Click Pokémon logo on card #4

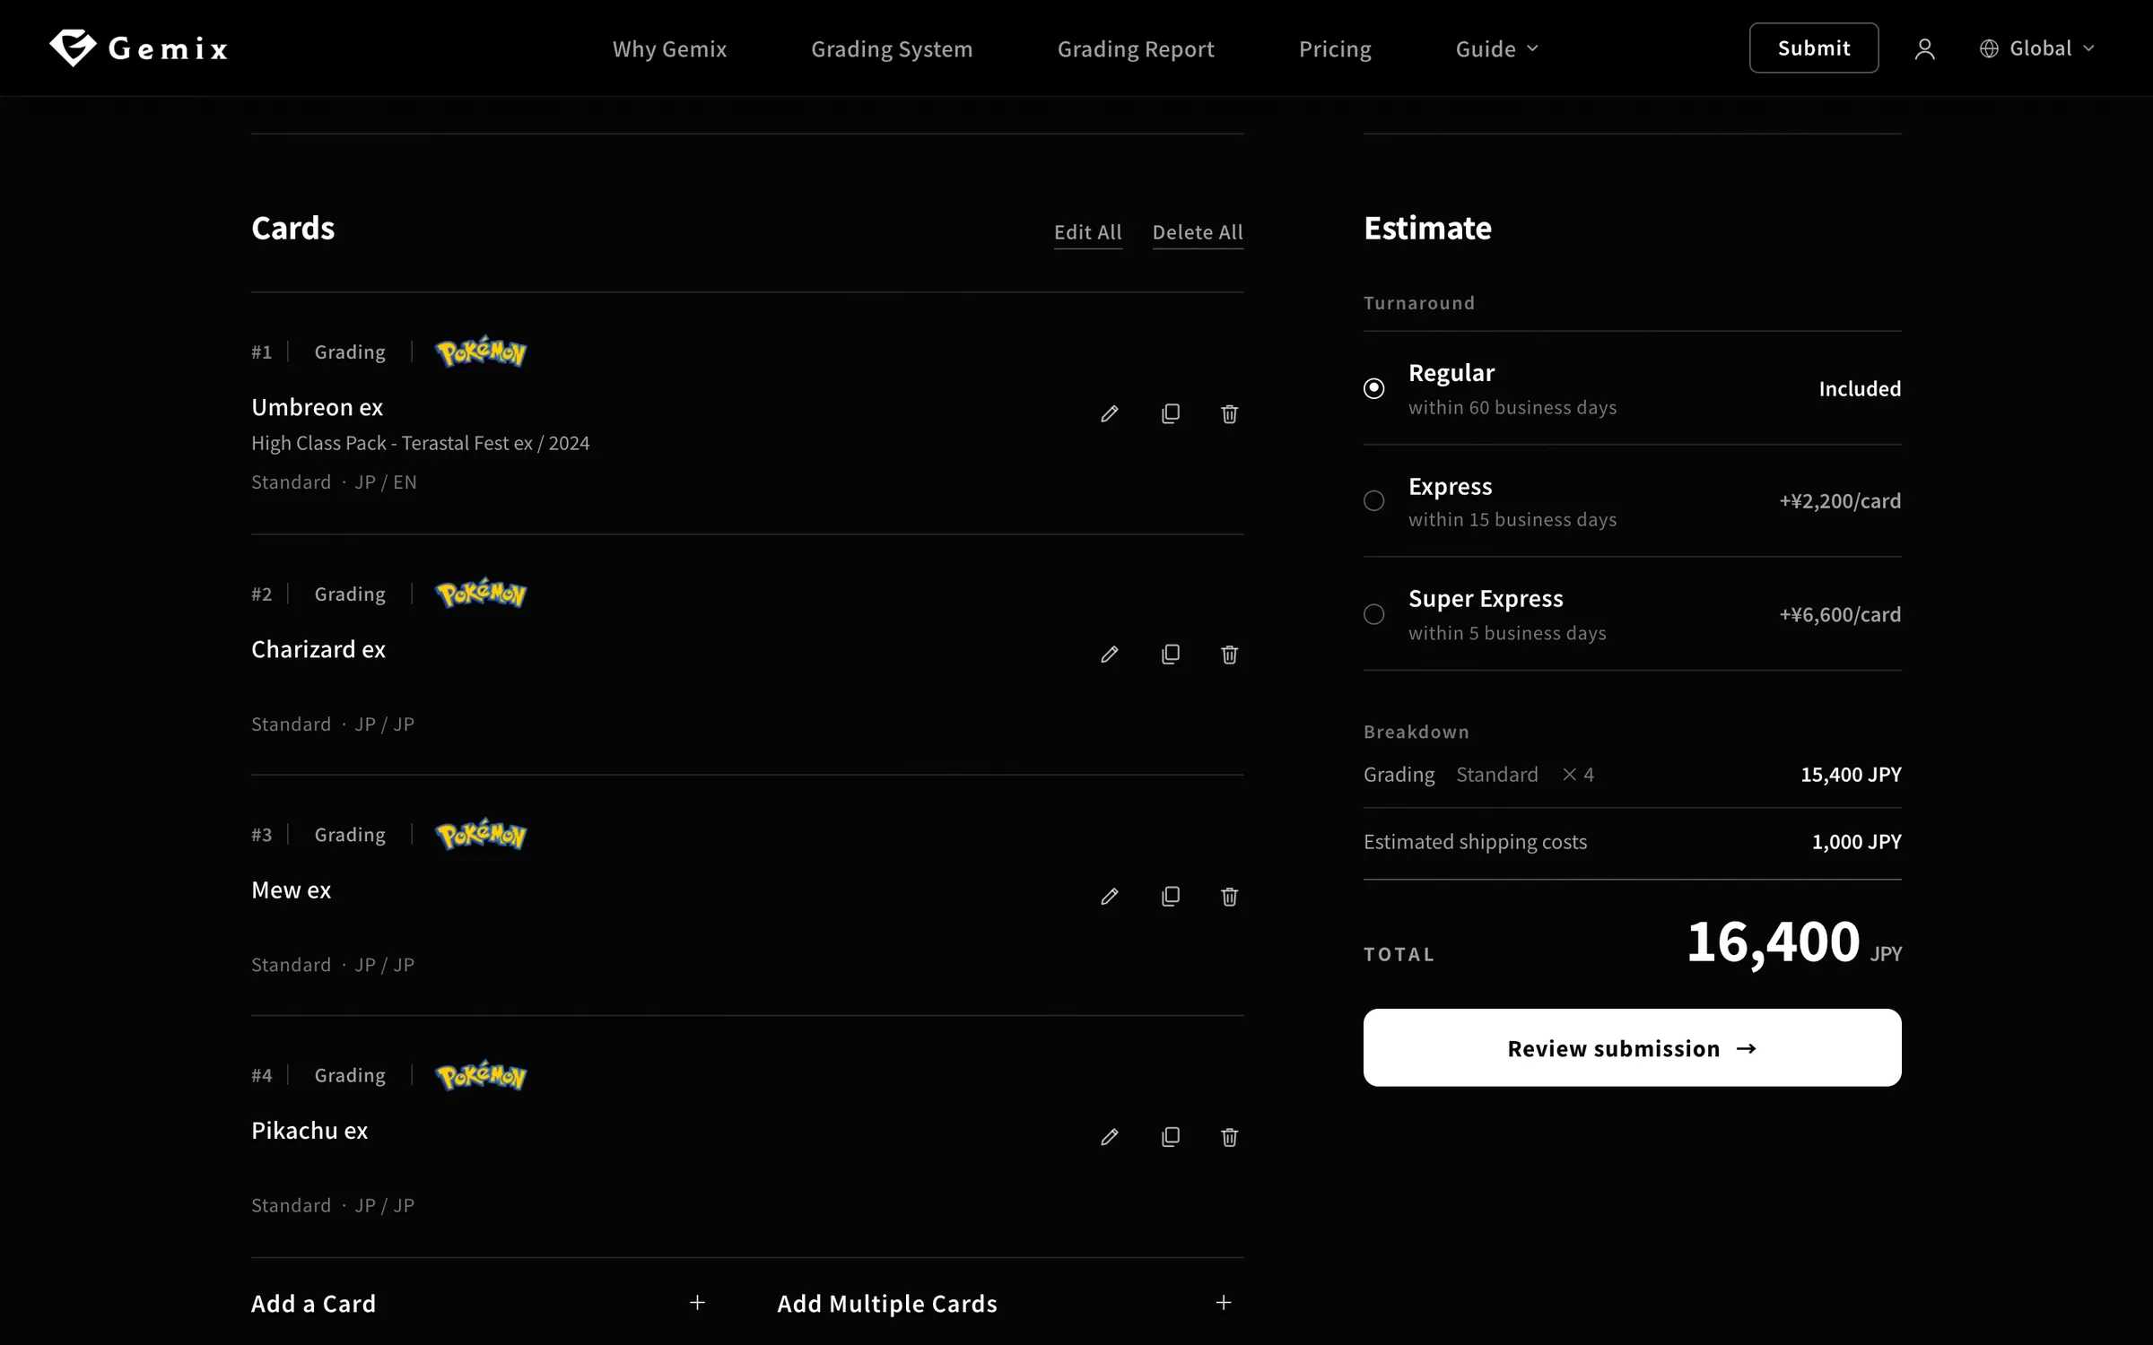point(481,1075)
